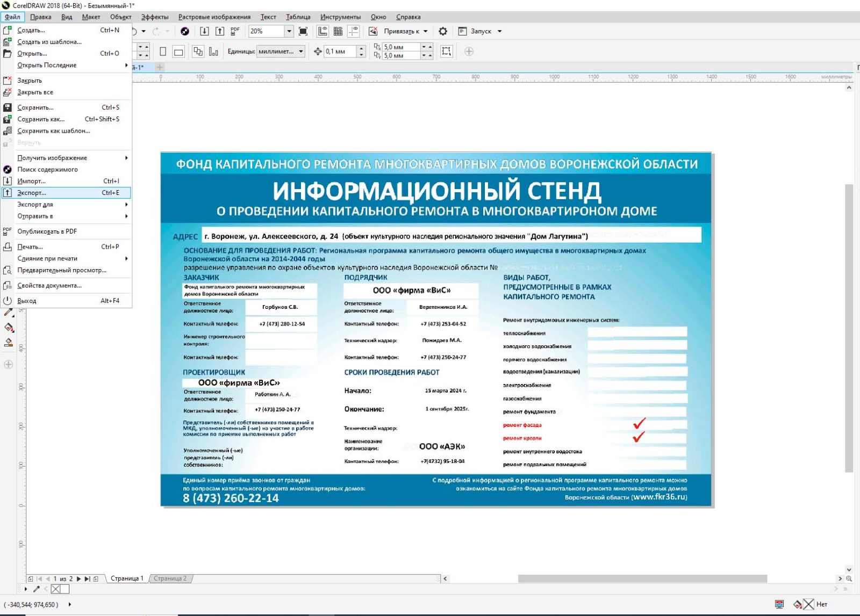This screenshot has height=616, width=860.
Task: Choose Опубликовать в PDF menu entry
Action: pyautogui.click(x=66, y=231)
